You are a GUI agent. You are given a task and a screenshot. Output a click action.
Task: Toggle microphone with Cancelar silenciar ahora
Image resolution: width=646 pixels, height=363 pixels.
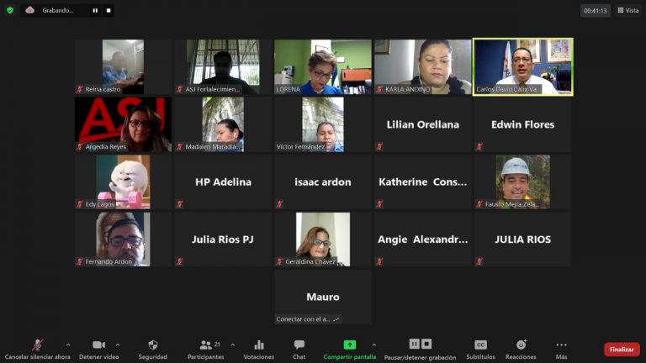coord(37,345)
